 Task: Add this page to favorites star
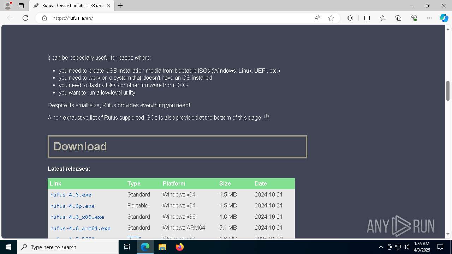click(x=331, y=18)
